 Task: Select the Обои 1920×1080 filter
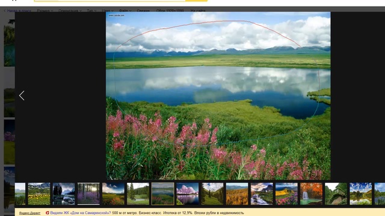[170, 11]
